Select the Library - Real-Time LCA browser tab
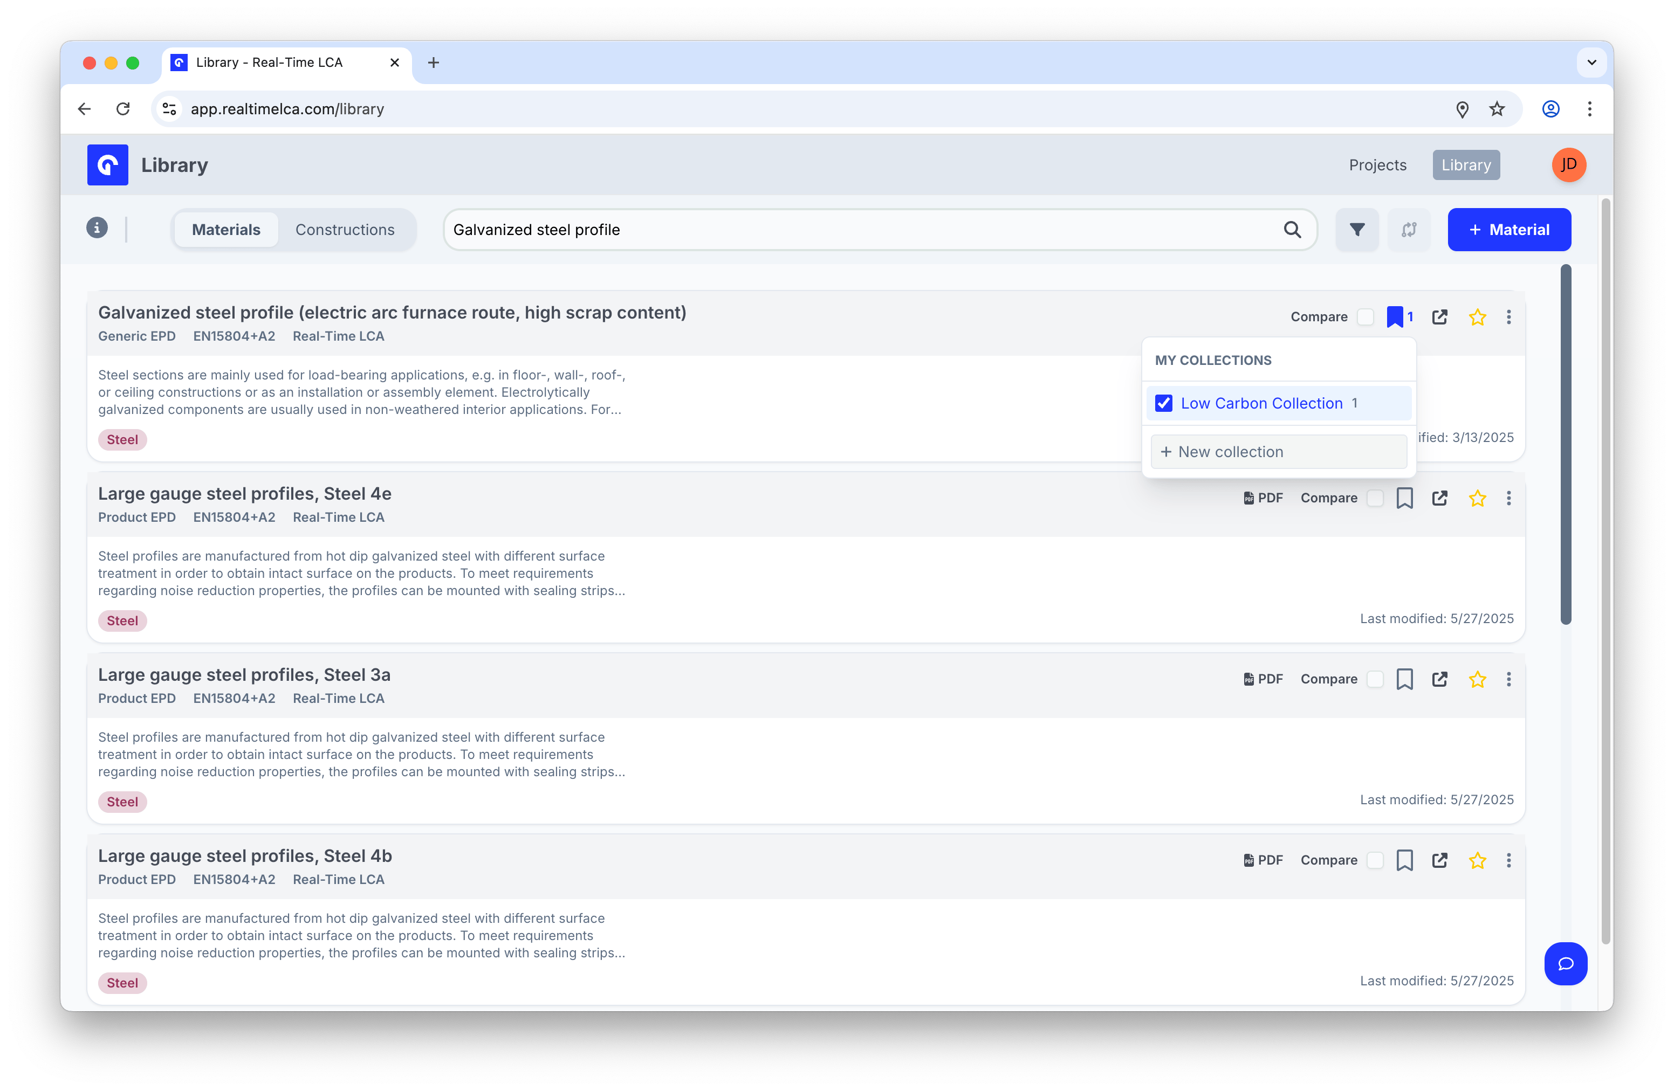Image resolution: width=1674 pixels, height=1091 pixels. 287,63
